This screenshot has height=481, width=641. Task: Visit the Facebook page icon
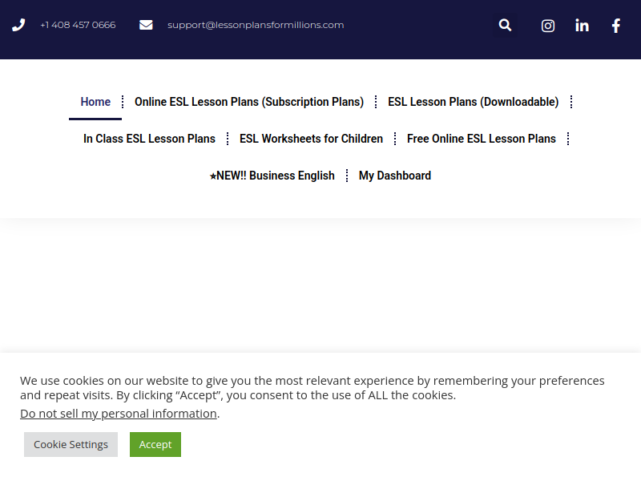[x=615, y=26]
